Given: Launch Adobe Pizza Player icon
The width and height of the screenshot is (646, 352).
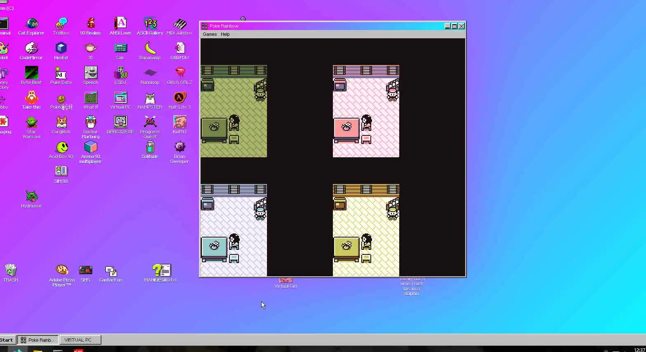Looking at the screenshot, I should (62, 275).
